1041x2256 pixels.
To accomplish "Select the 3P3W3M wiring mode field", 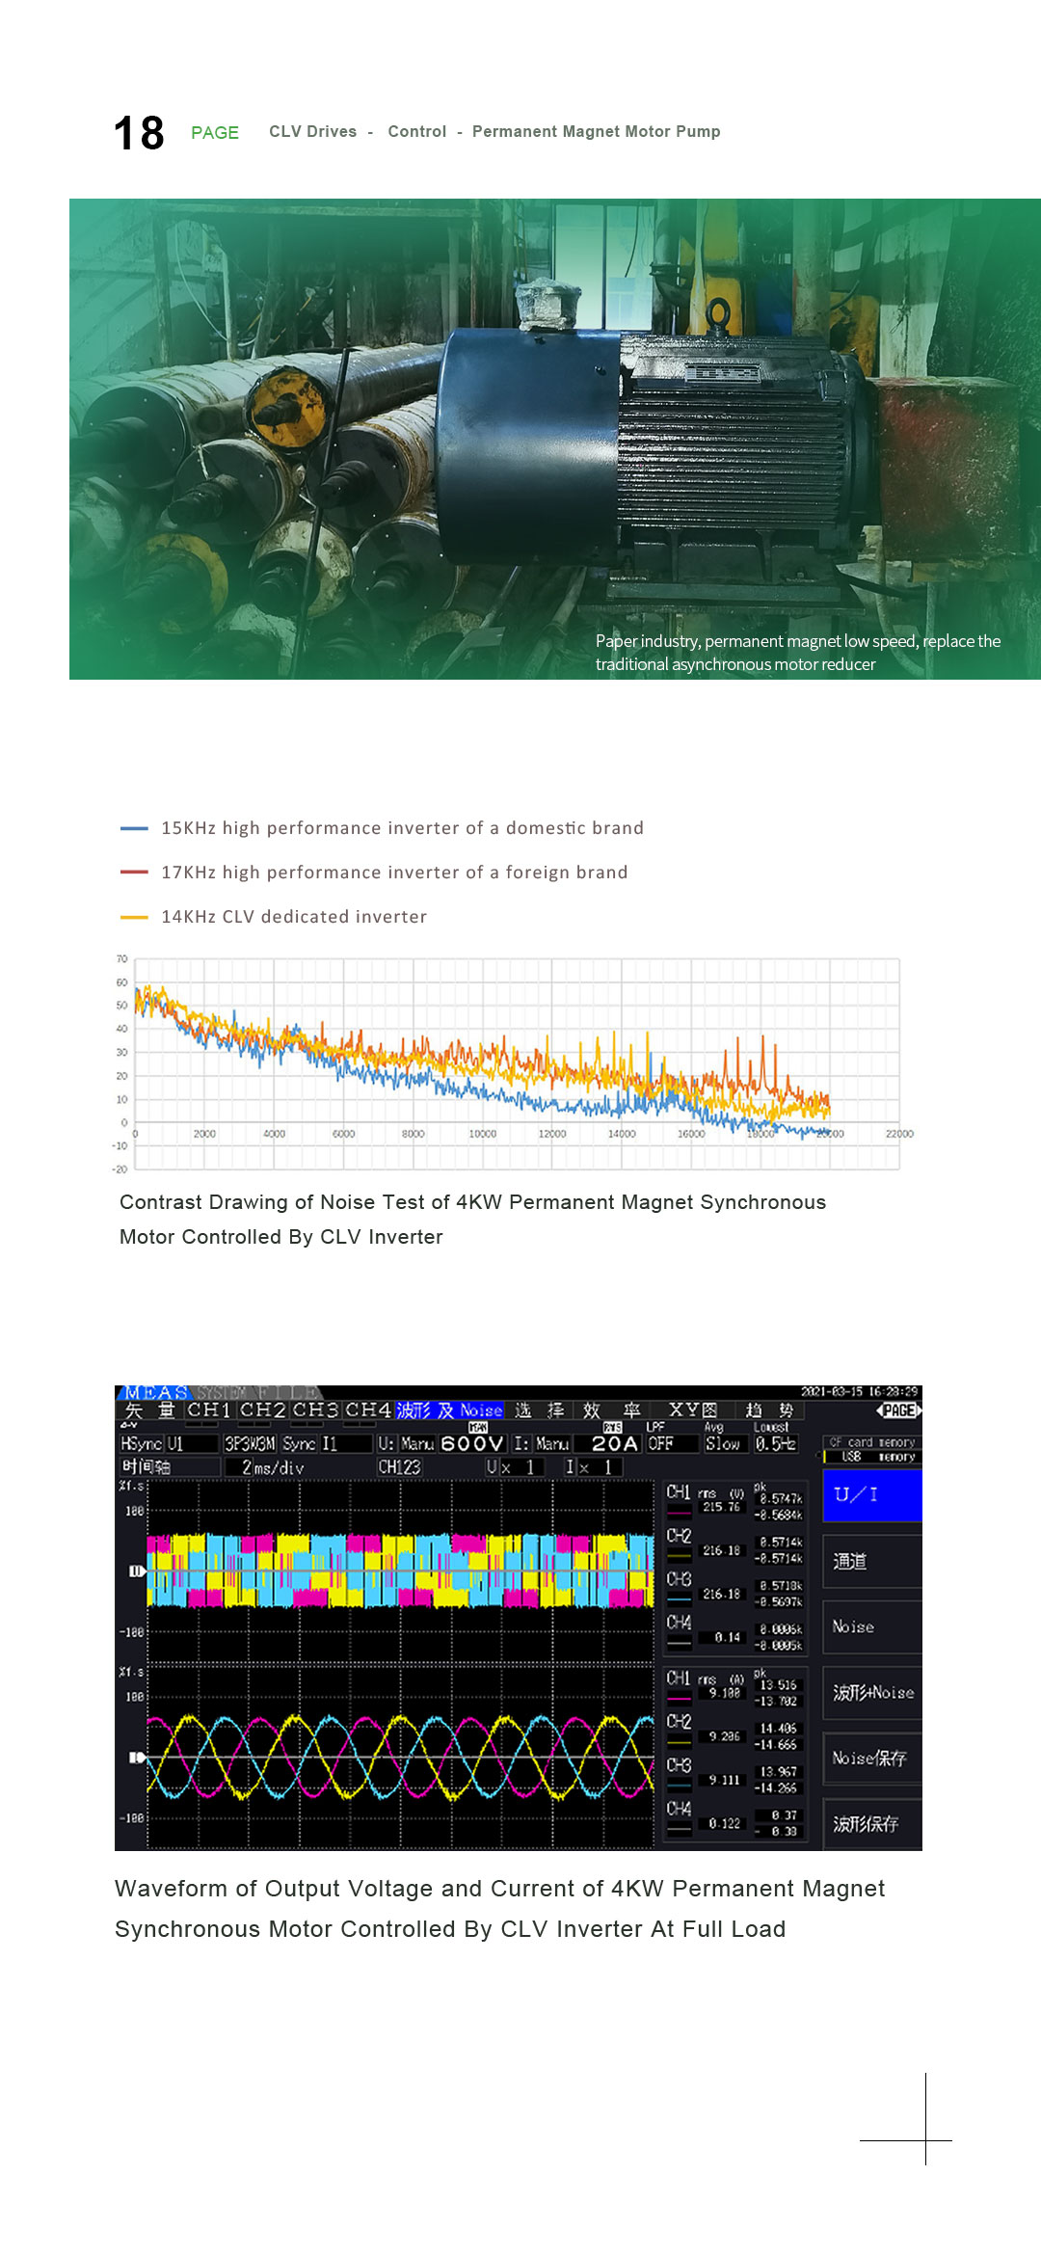I will [250, 1443].
